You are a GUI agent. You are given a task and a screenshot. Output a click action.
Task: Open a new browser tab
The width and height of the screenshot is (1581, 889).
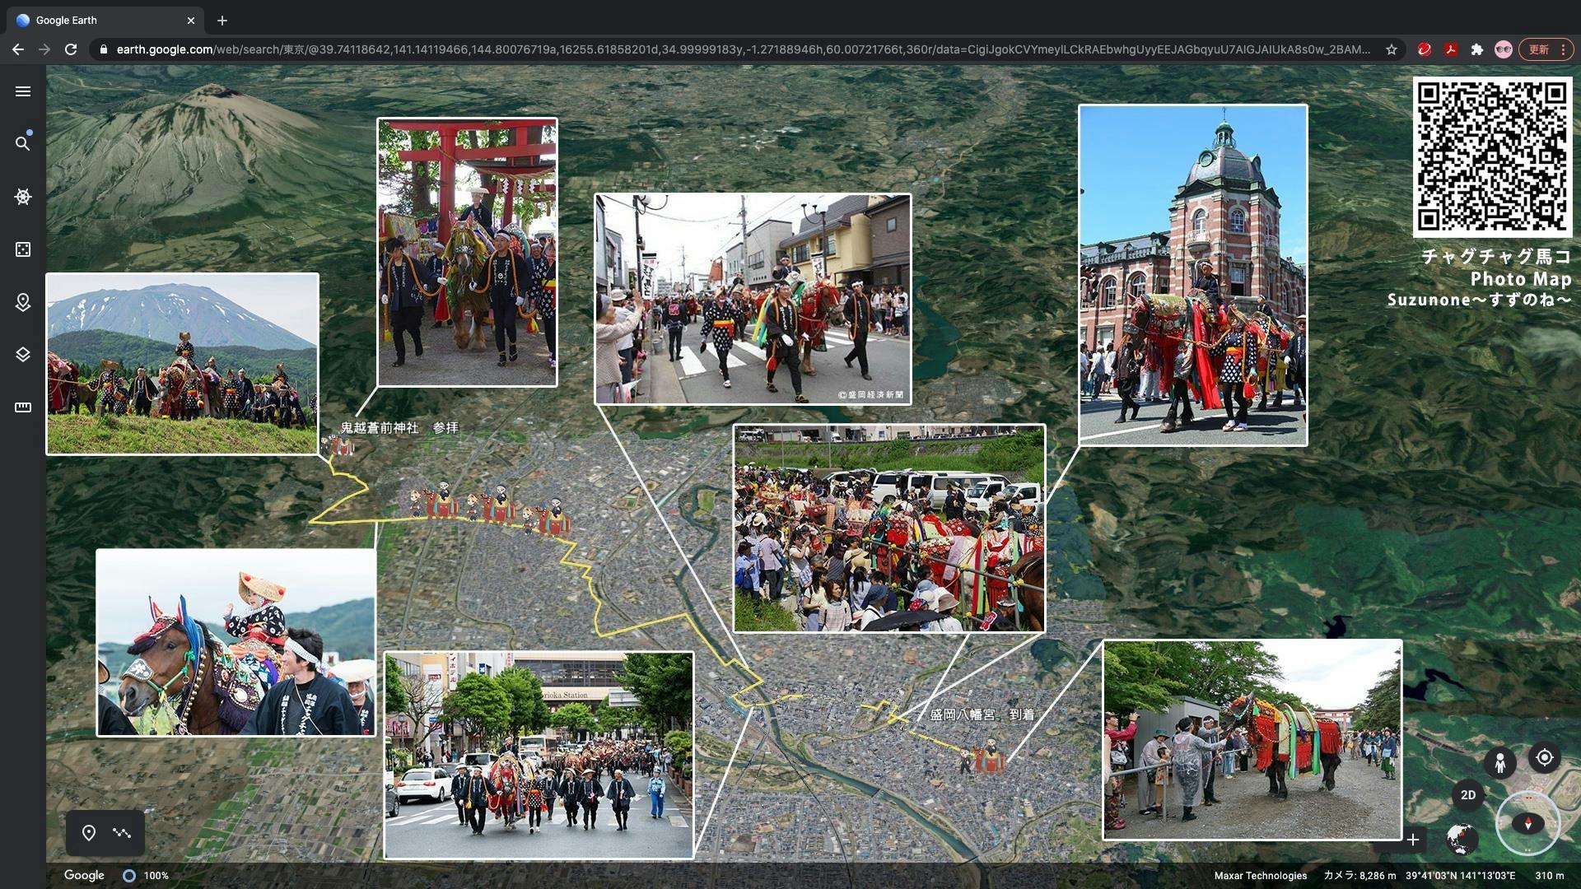222,21
